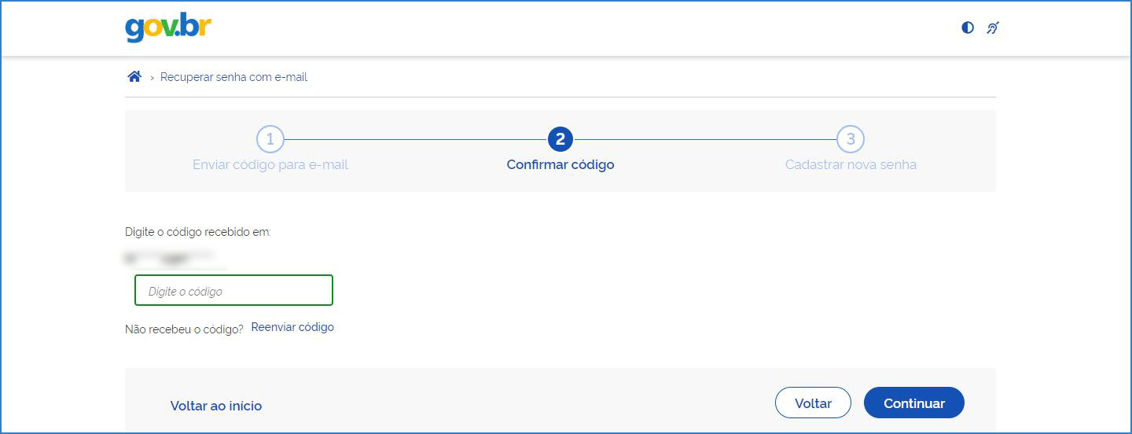Select the active step 2 circle

coord(560,140)
